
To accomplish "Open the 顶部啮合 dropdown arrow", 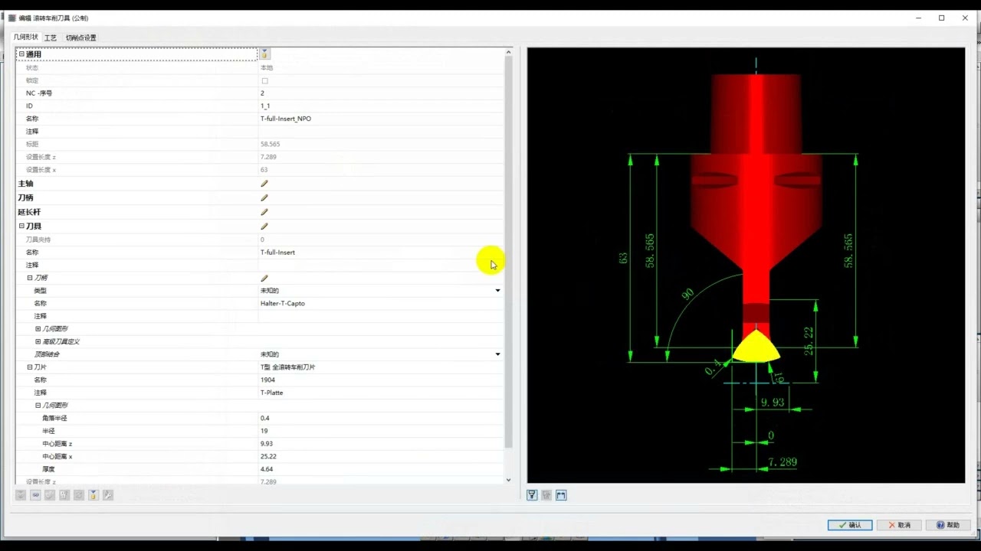I will (x=497, y=354).
